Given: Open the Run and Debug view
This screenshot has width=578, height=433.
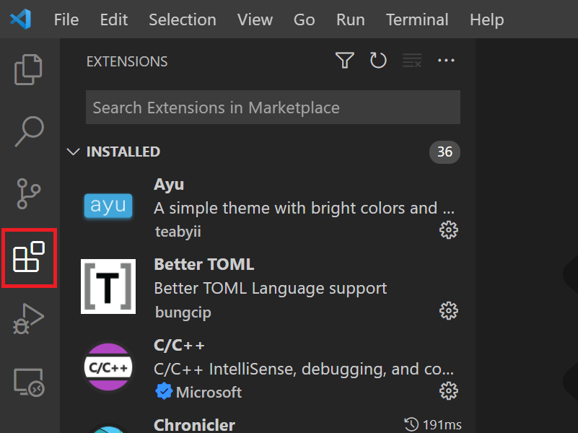Looking at the screenshot, I should point(29,318).
